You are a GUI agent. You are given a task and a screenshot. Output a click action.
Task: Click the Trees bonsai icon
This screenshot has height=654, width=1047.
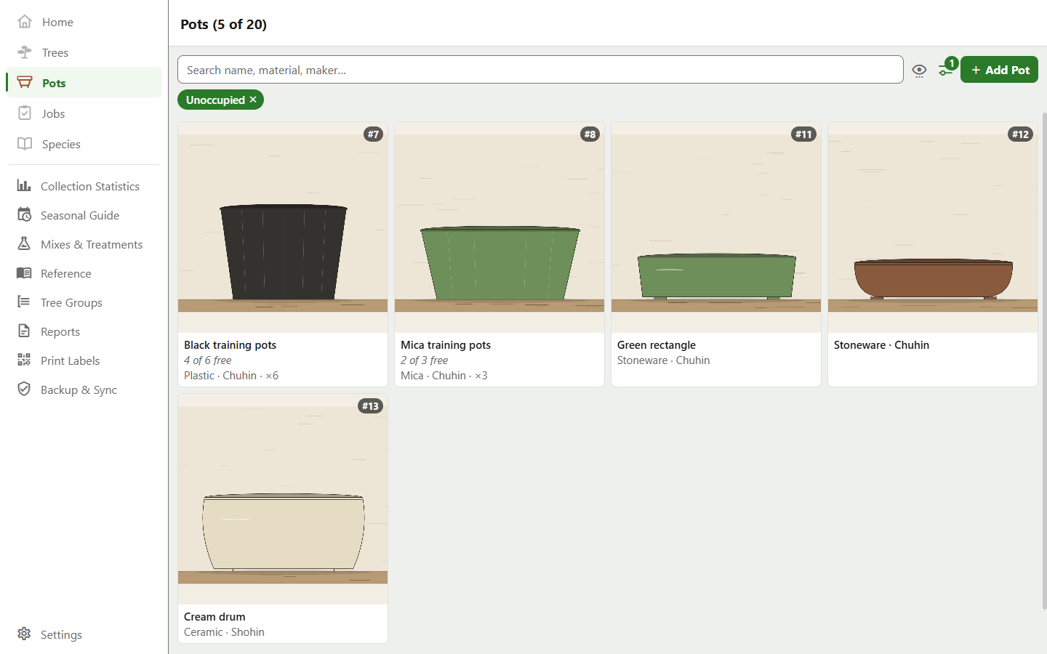coord(25,52)
